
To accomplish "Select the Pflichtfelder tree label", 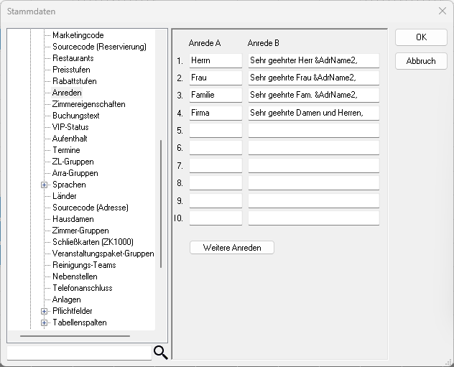I will pos(73,311).
